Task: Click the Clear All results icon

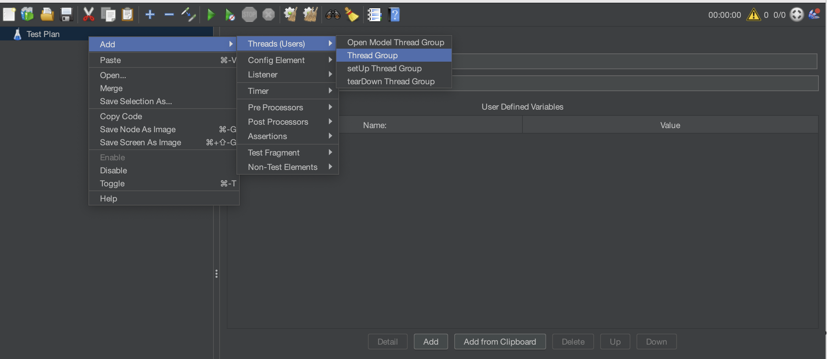Action: coord(310,14)
